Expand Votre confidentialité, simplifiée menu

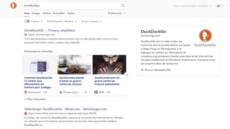(x=192, y=6)
